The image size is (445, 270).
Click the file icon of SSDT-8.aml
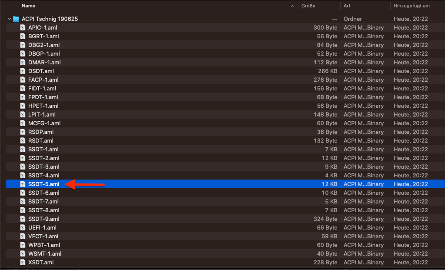[23, 210]
